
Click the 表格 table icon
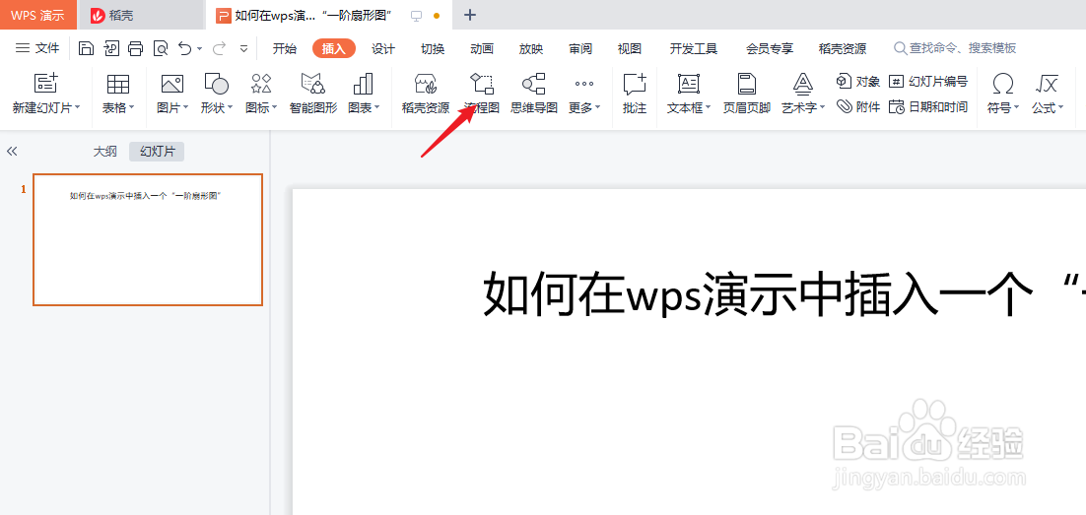click(118, 84)
